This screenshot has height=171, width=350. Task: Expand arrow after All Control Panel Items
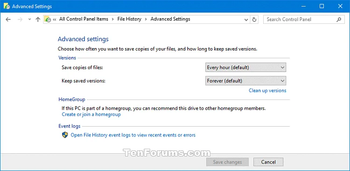pyautogui.click(x=113, y=20)
